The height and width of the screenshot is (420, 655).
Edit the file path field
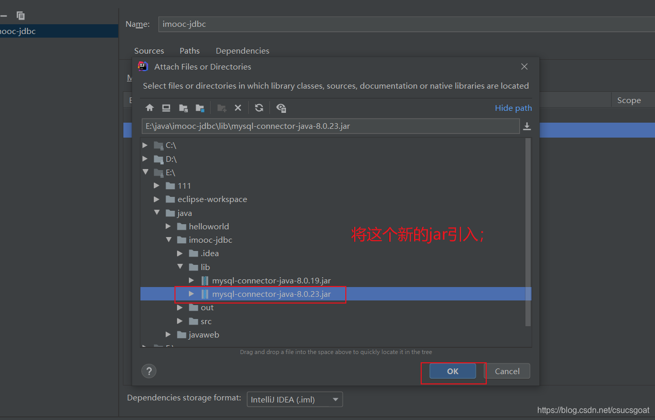click(330, 126)
